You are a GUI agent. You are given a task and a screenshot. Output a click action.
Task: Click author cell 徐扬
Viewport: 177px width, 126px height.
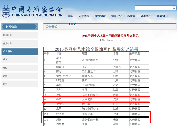tap(69, 95)
